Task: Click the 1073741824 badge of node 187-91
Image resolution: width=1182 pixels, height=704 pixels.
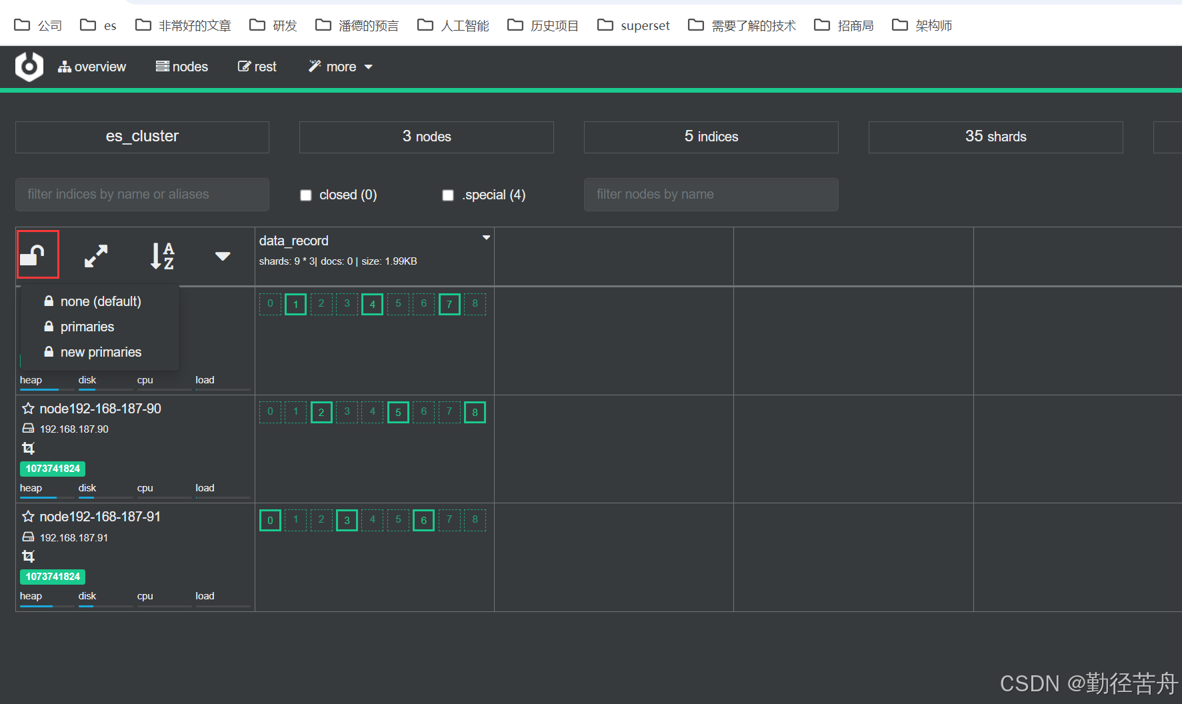Action: pos(53,577)
